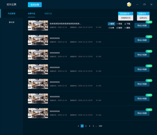Click the view-count eye icon in first row
Image resolution: width=157 pixels, height=135 pixels.
97,27
